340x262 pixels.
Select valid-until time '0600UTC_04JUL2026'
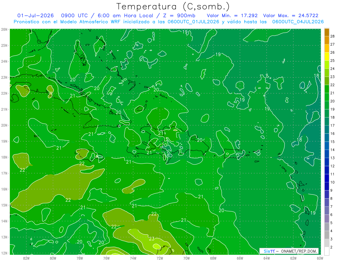(298, 22)
